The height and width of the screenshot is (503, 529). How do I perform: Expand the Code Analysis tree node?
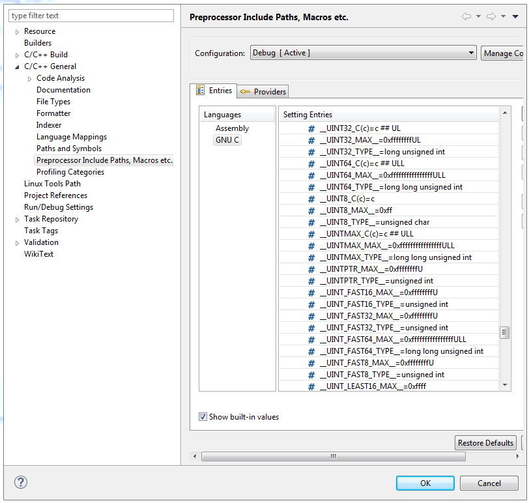[x=30, y=79]
